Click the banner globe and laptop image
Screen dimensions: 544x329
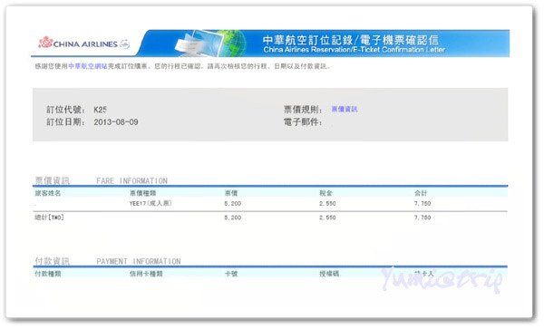coord(210,44)
